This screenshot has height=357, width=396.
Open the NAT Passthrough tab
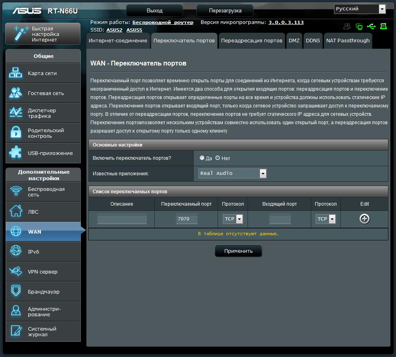[348, 41]
